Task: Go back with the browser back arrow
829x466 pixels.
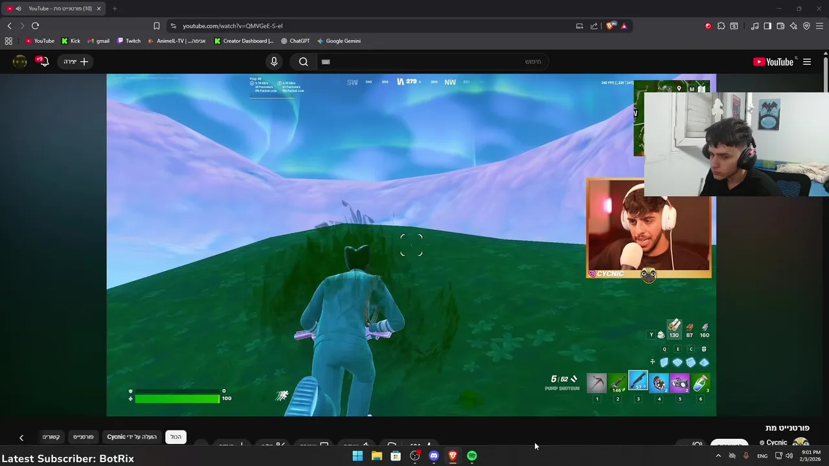Action: click(9, 26)
